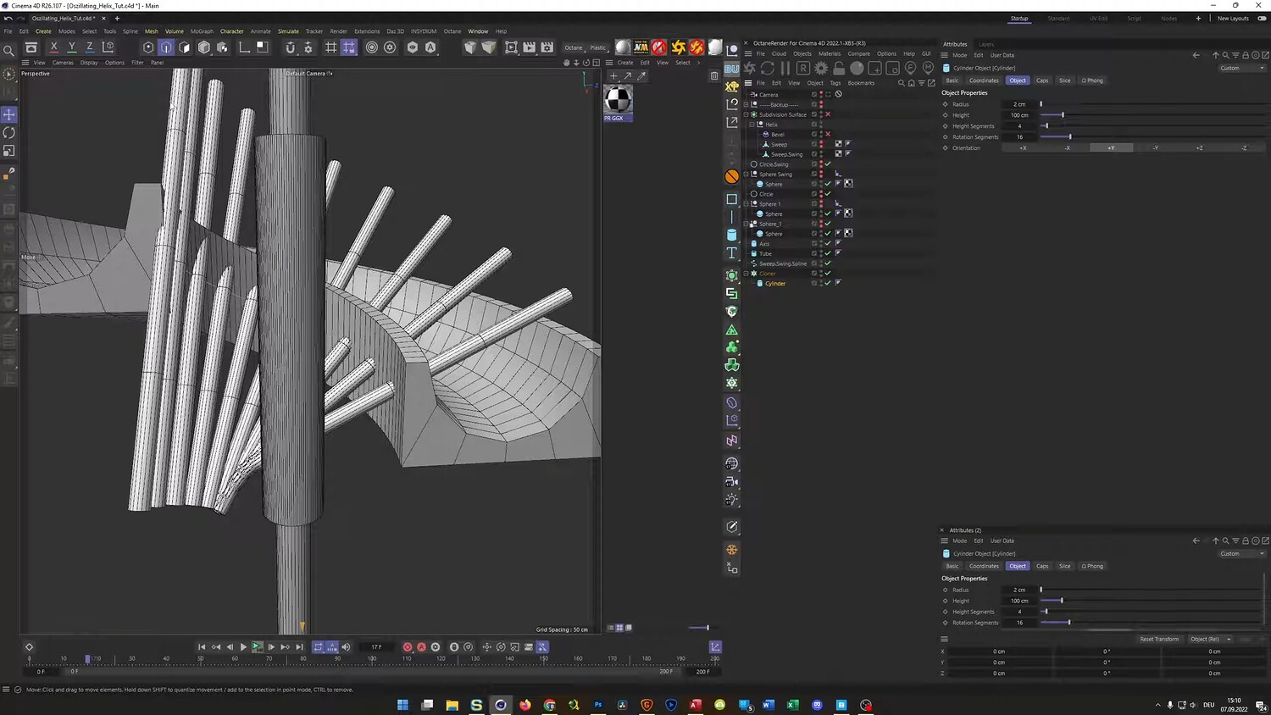Click the Record Active Objects button
1271x715 pixels.
pyautogui.click(x=408, y=647)
